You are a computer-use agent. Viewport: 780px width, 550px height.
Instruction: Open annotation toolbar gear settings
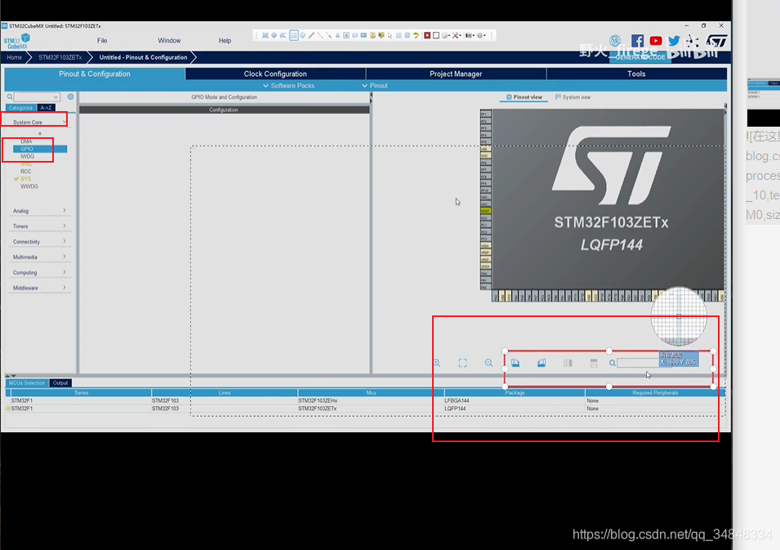[480, 35]
